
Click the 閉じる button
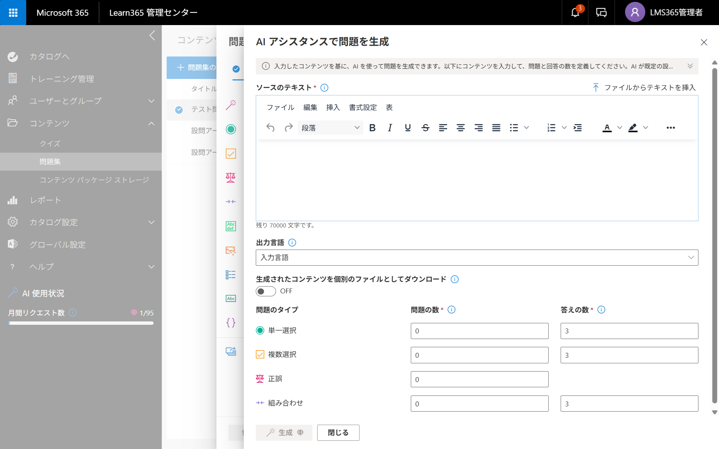coord(338,433)
